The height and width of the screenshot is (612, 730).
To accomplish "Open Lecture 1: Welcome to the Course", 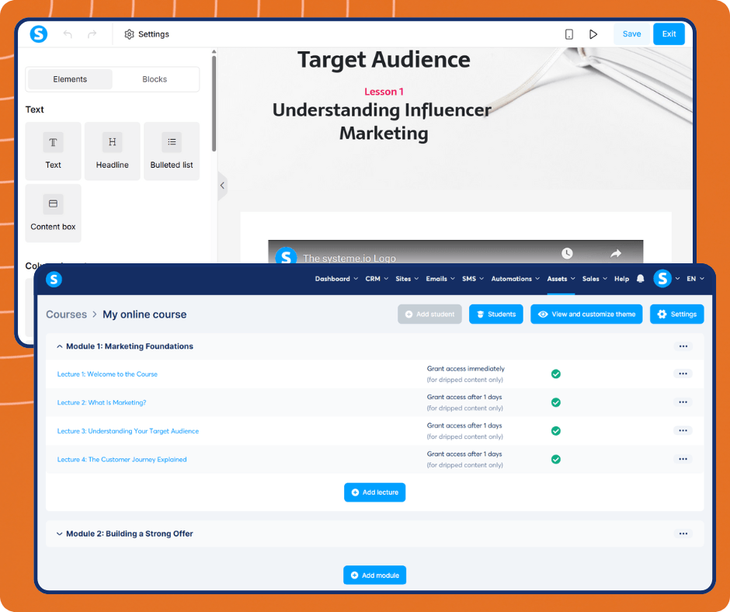I will (107, 374).
